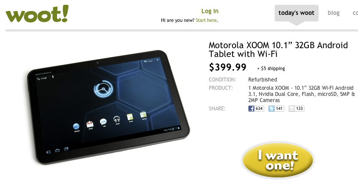Click the Motorola XOOM product title
The image size is (358, 180).
click(x=278, y=49)
